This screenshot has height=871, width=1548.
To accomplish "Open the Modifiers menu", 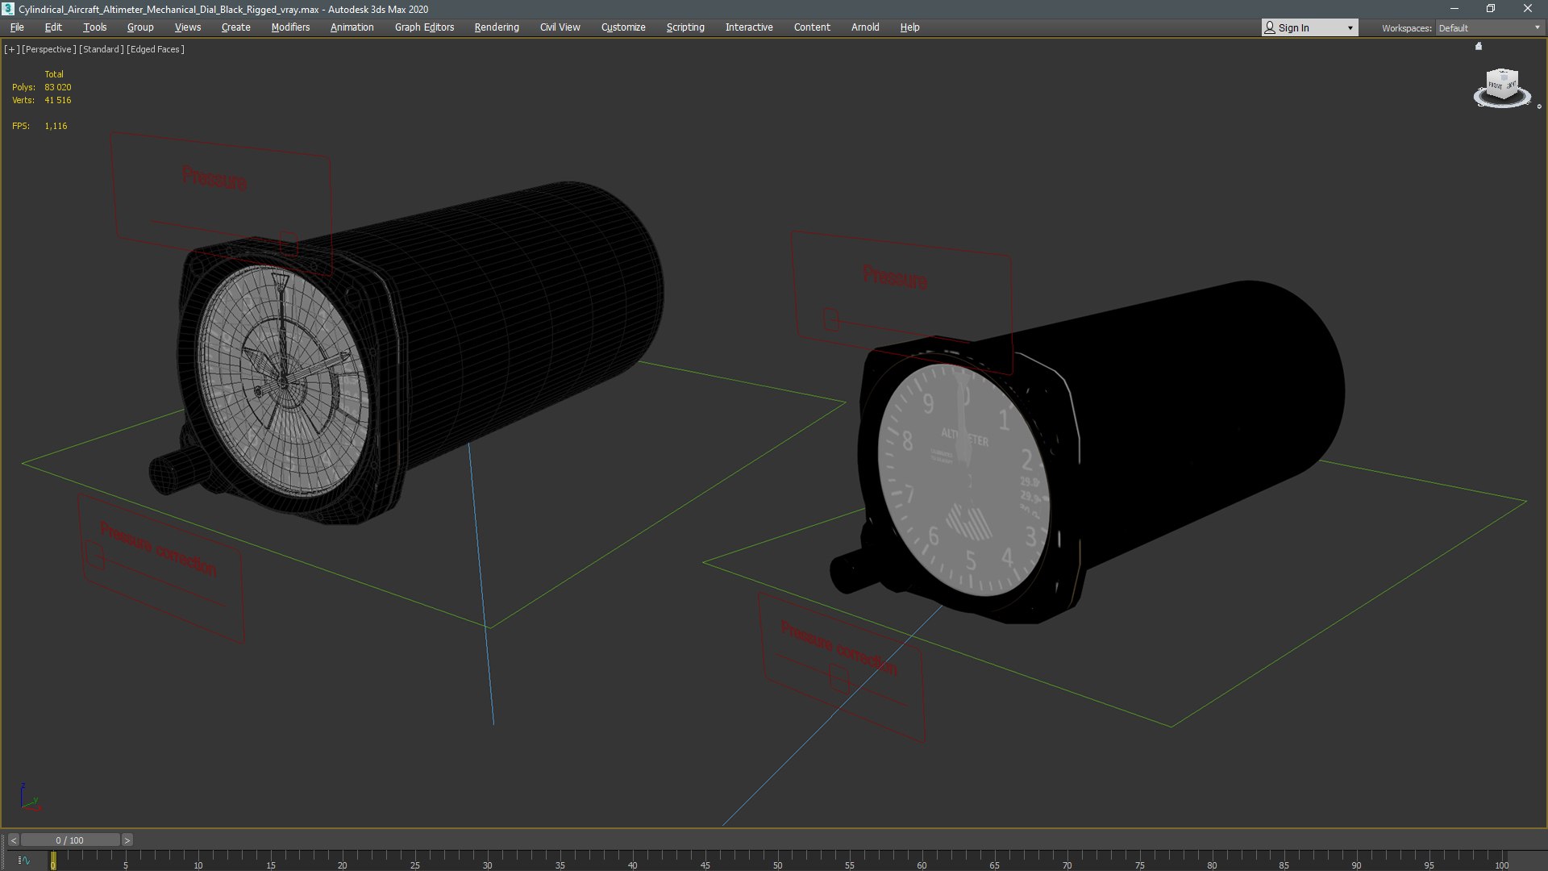I will coord(290,27).
